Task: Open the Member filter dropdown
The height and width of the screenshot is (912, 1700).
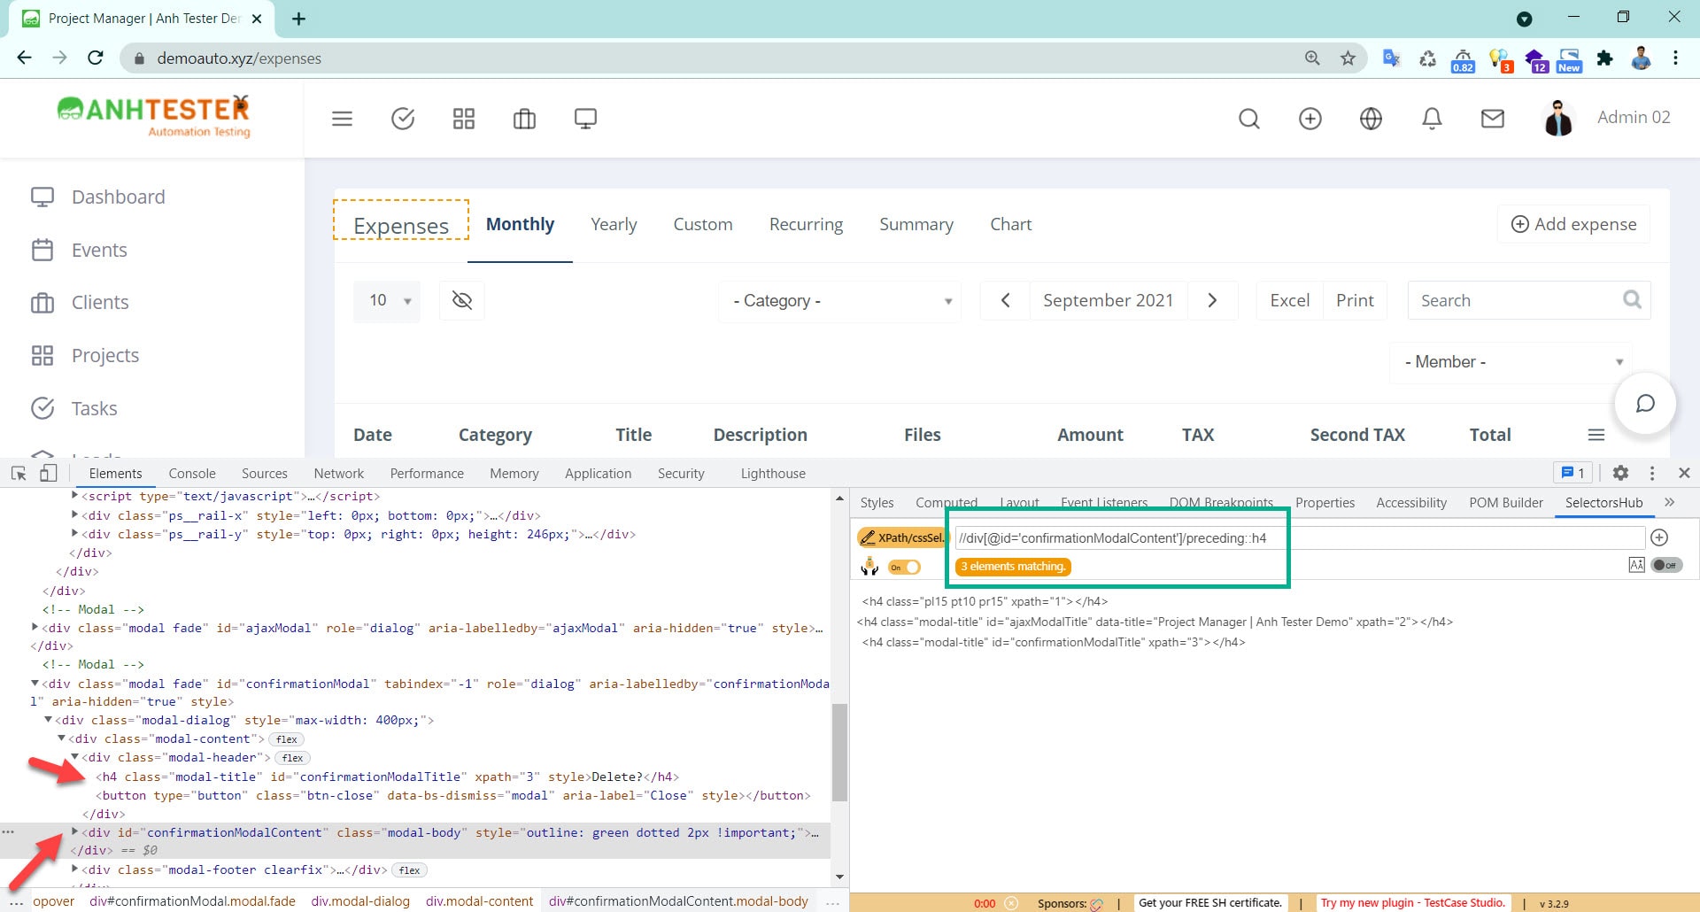Action: click(x=1511, y=362)
